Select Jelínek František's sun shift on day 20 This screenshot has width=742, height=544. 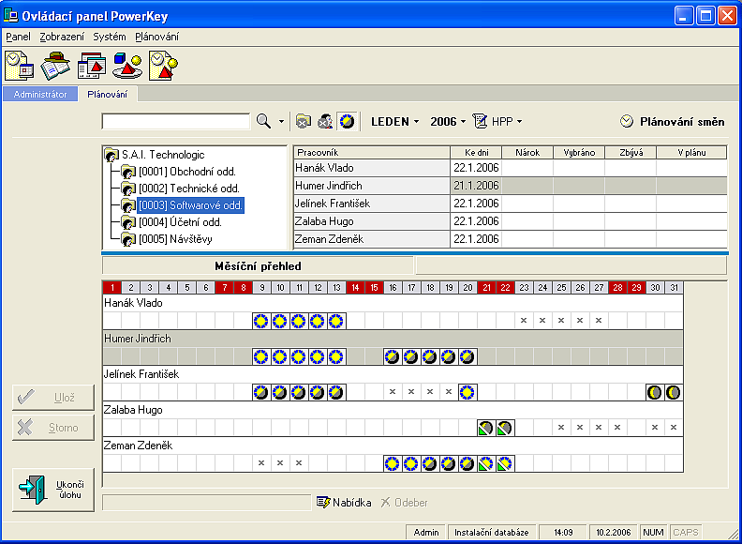pos(467,392)
